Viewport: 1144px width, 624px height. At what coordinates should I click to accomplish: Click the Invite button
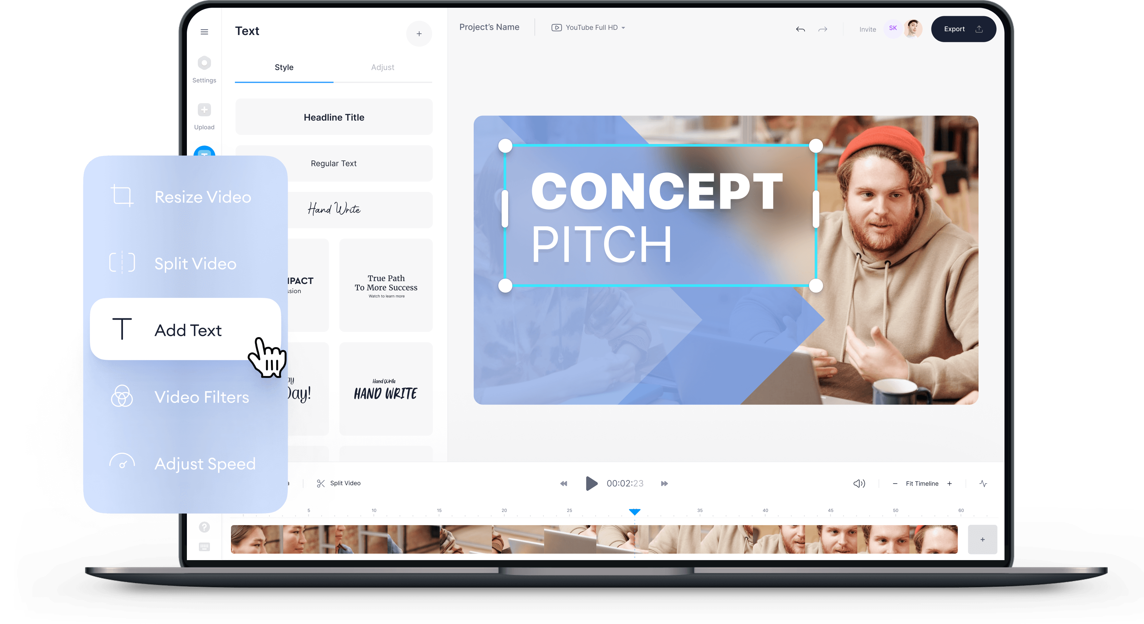[867, 29]
